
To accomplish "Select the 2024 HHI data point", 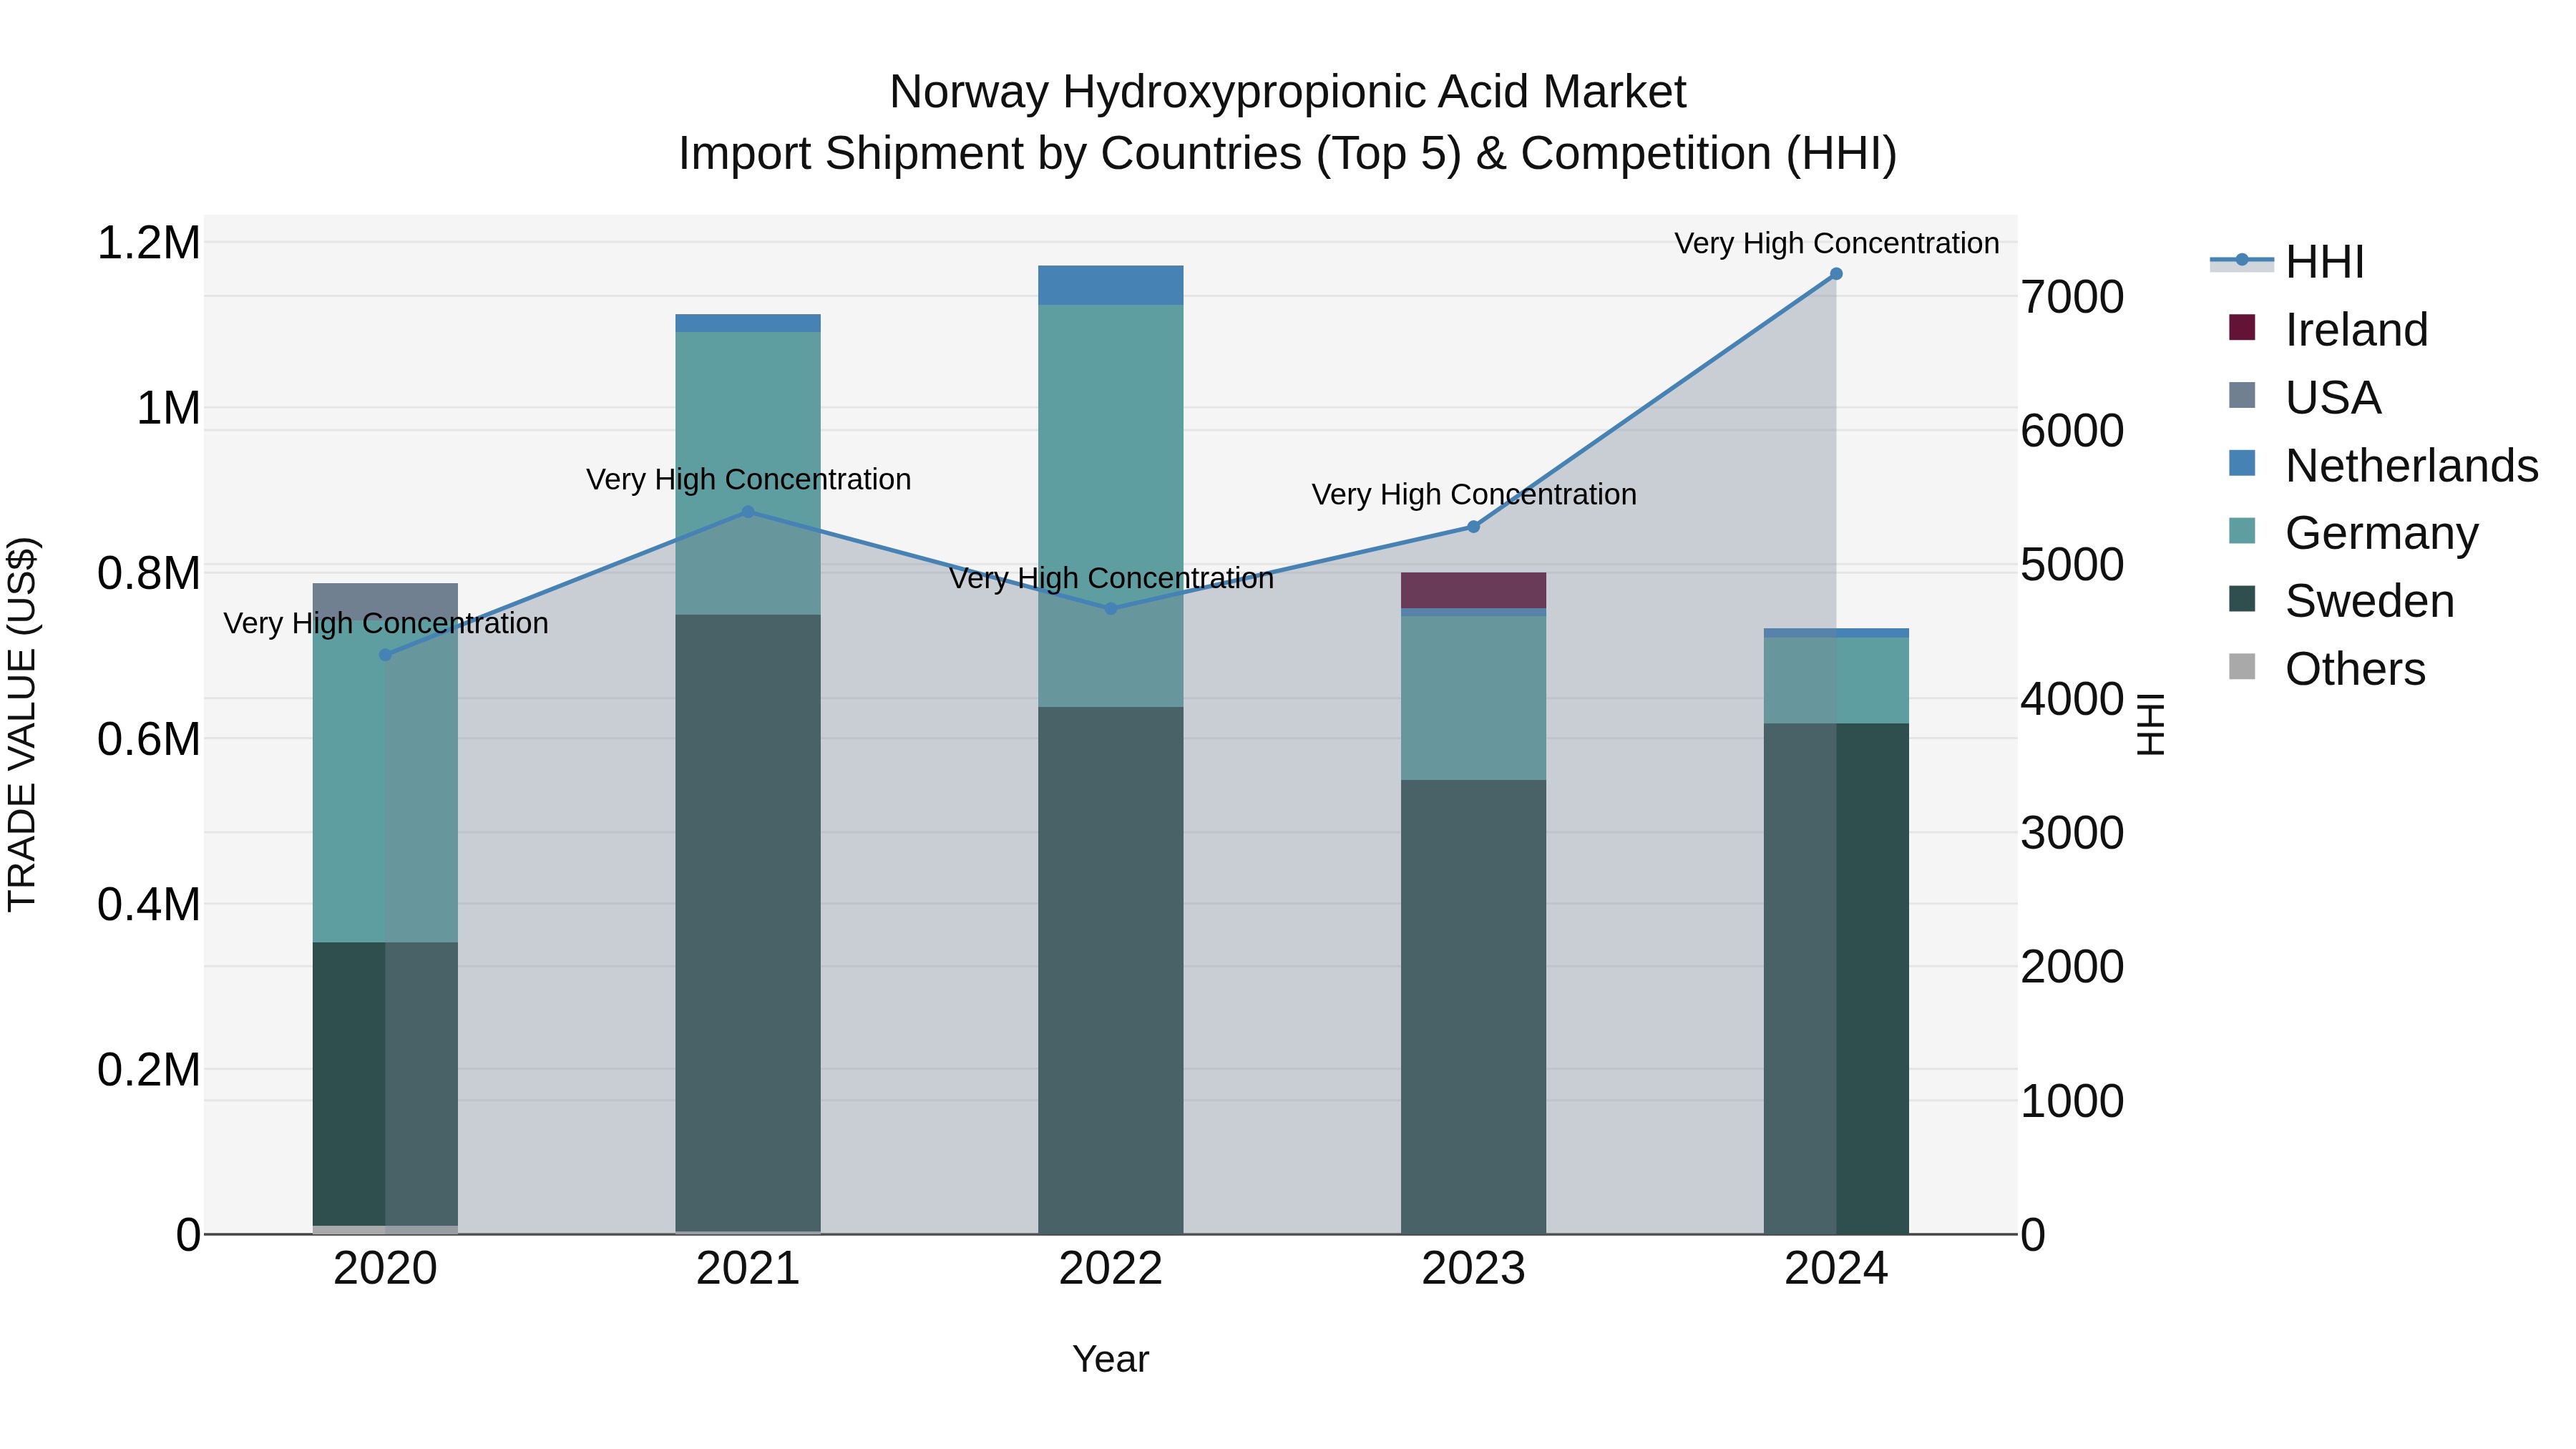I will pos(1836,274).
